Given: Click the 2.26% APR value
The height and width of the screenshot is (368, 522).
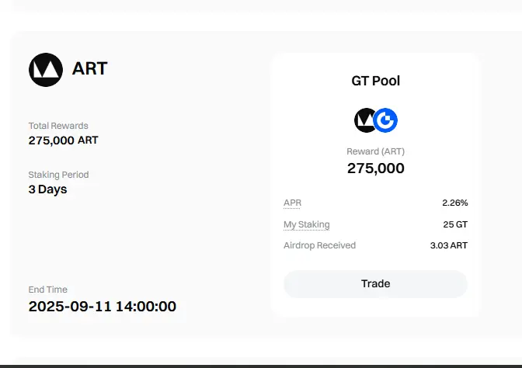Looking at the screenshot, I should click(454, 203).
